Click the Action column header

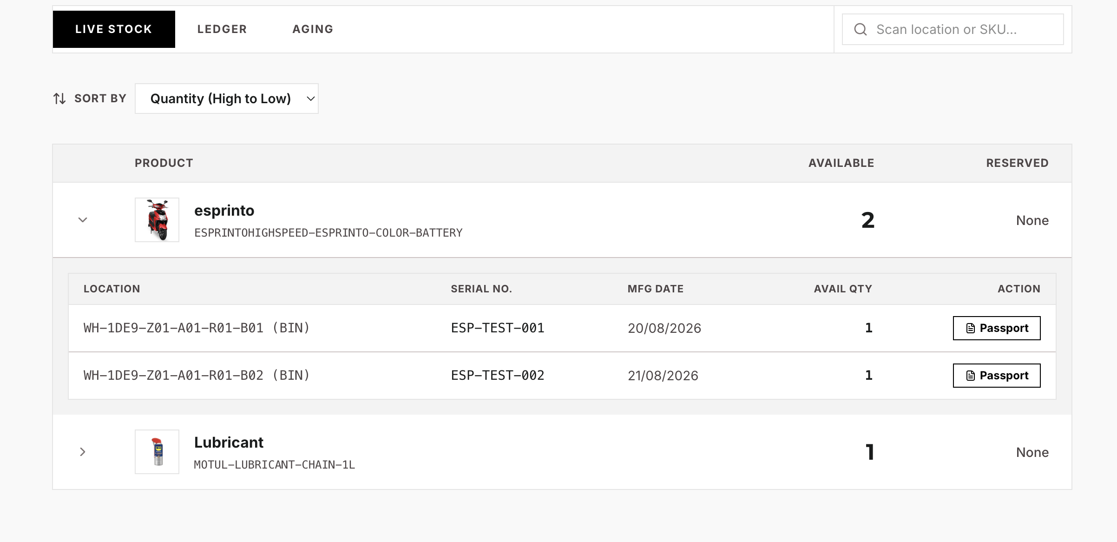click(1019, 289)
